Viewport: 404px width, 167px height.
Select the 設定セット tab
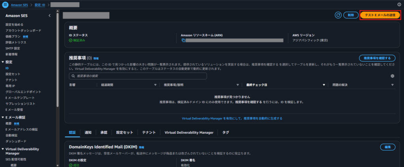click(124, 132)
